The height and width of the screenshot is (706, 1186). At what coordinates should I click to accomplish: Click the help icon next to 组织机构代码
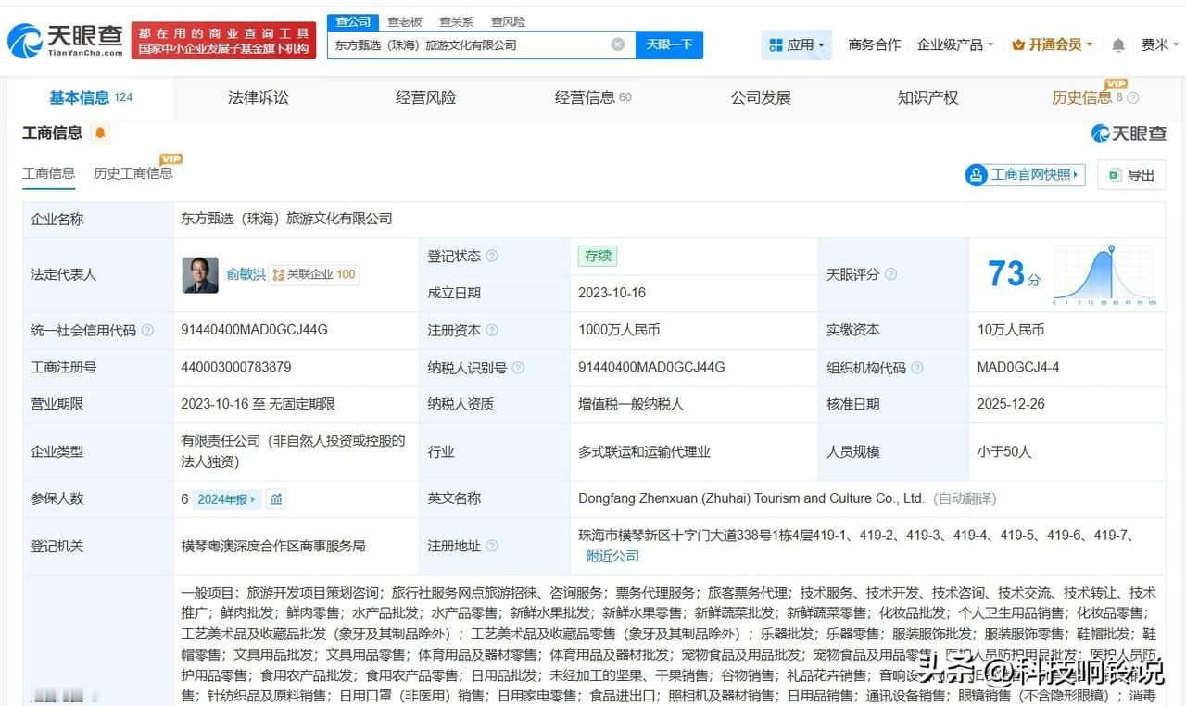pyautogui.click(x=917, y=368)
